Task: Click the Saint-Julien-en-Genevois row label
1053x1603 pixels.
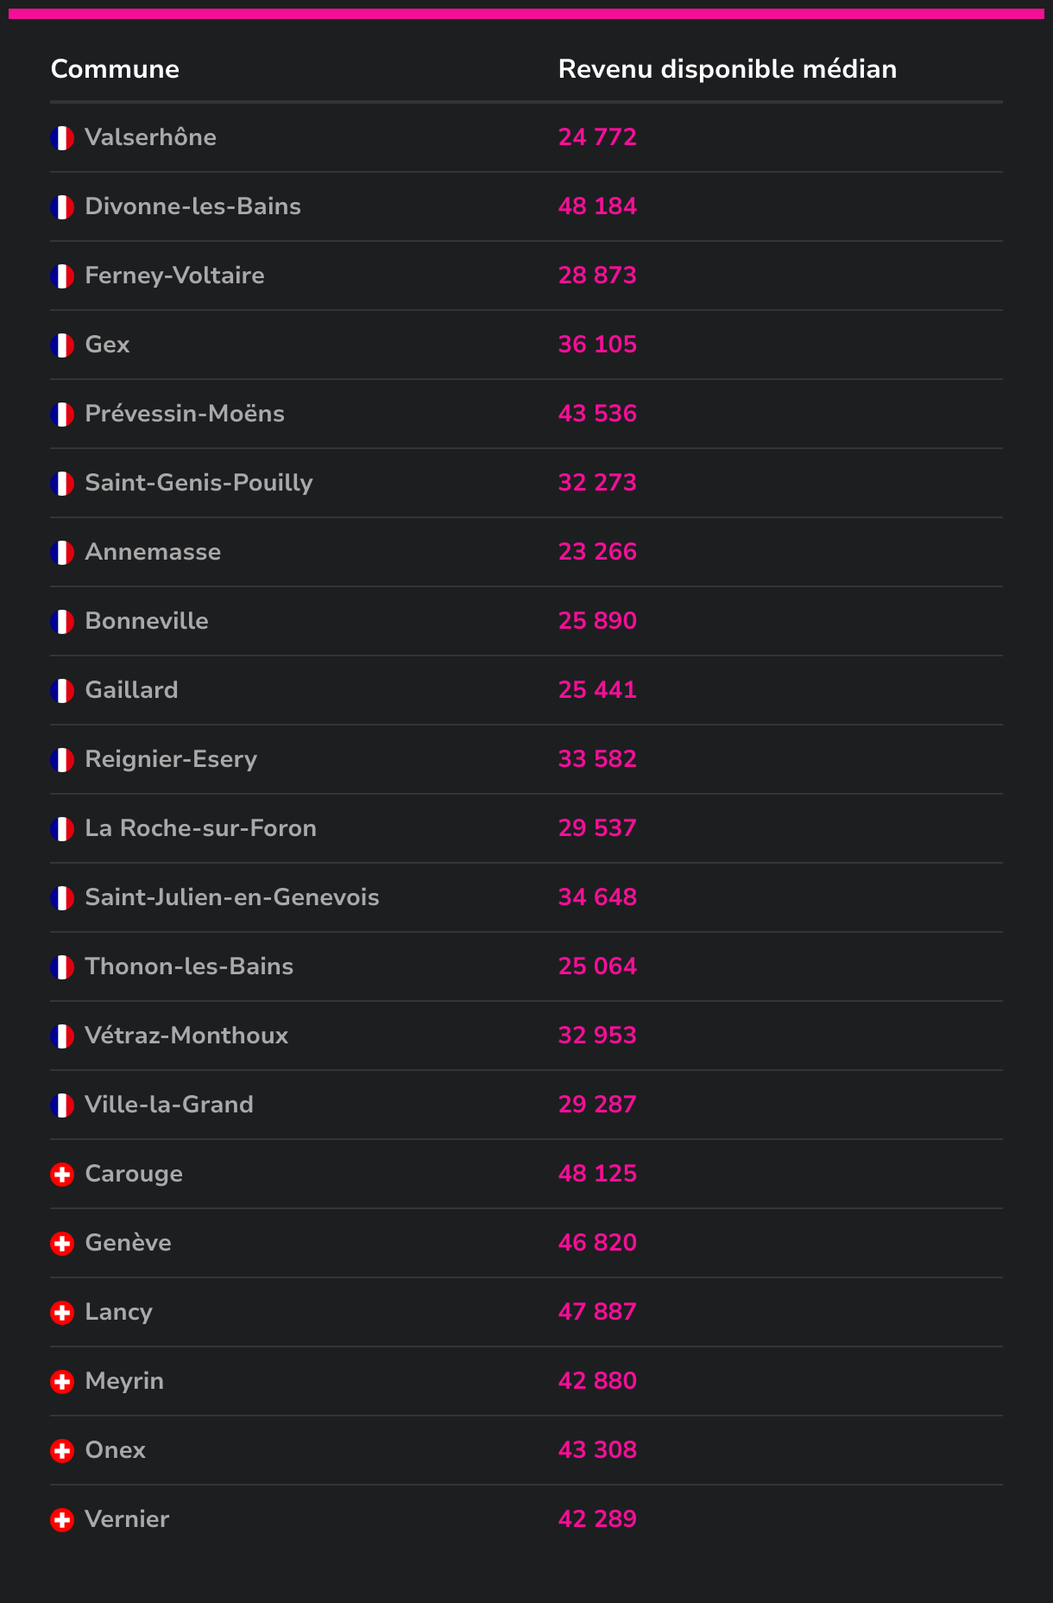Action: click(x=231, y=897)
